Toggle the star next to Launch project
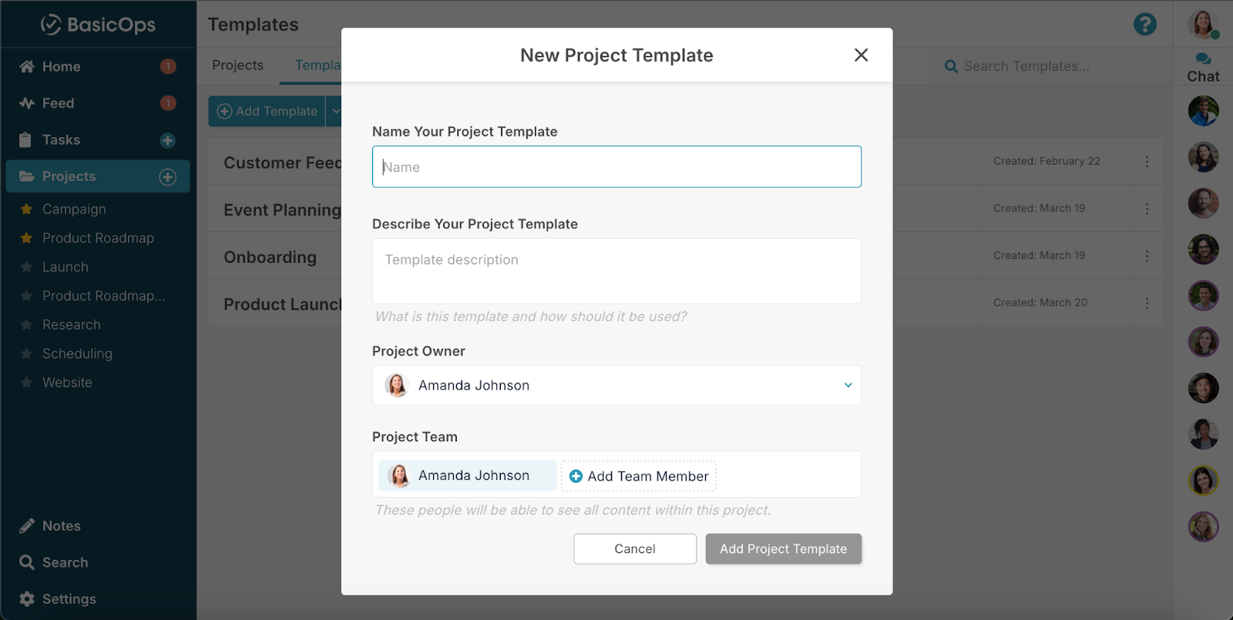Viewport: 1233px width, 620px height. (x=26, y=267)
